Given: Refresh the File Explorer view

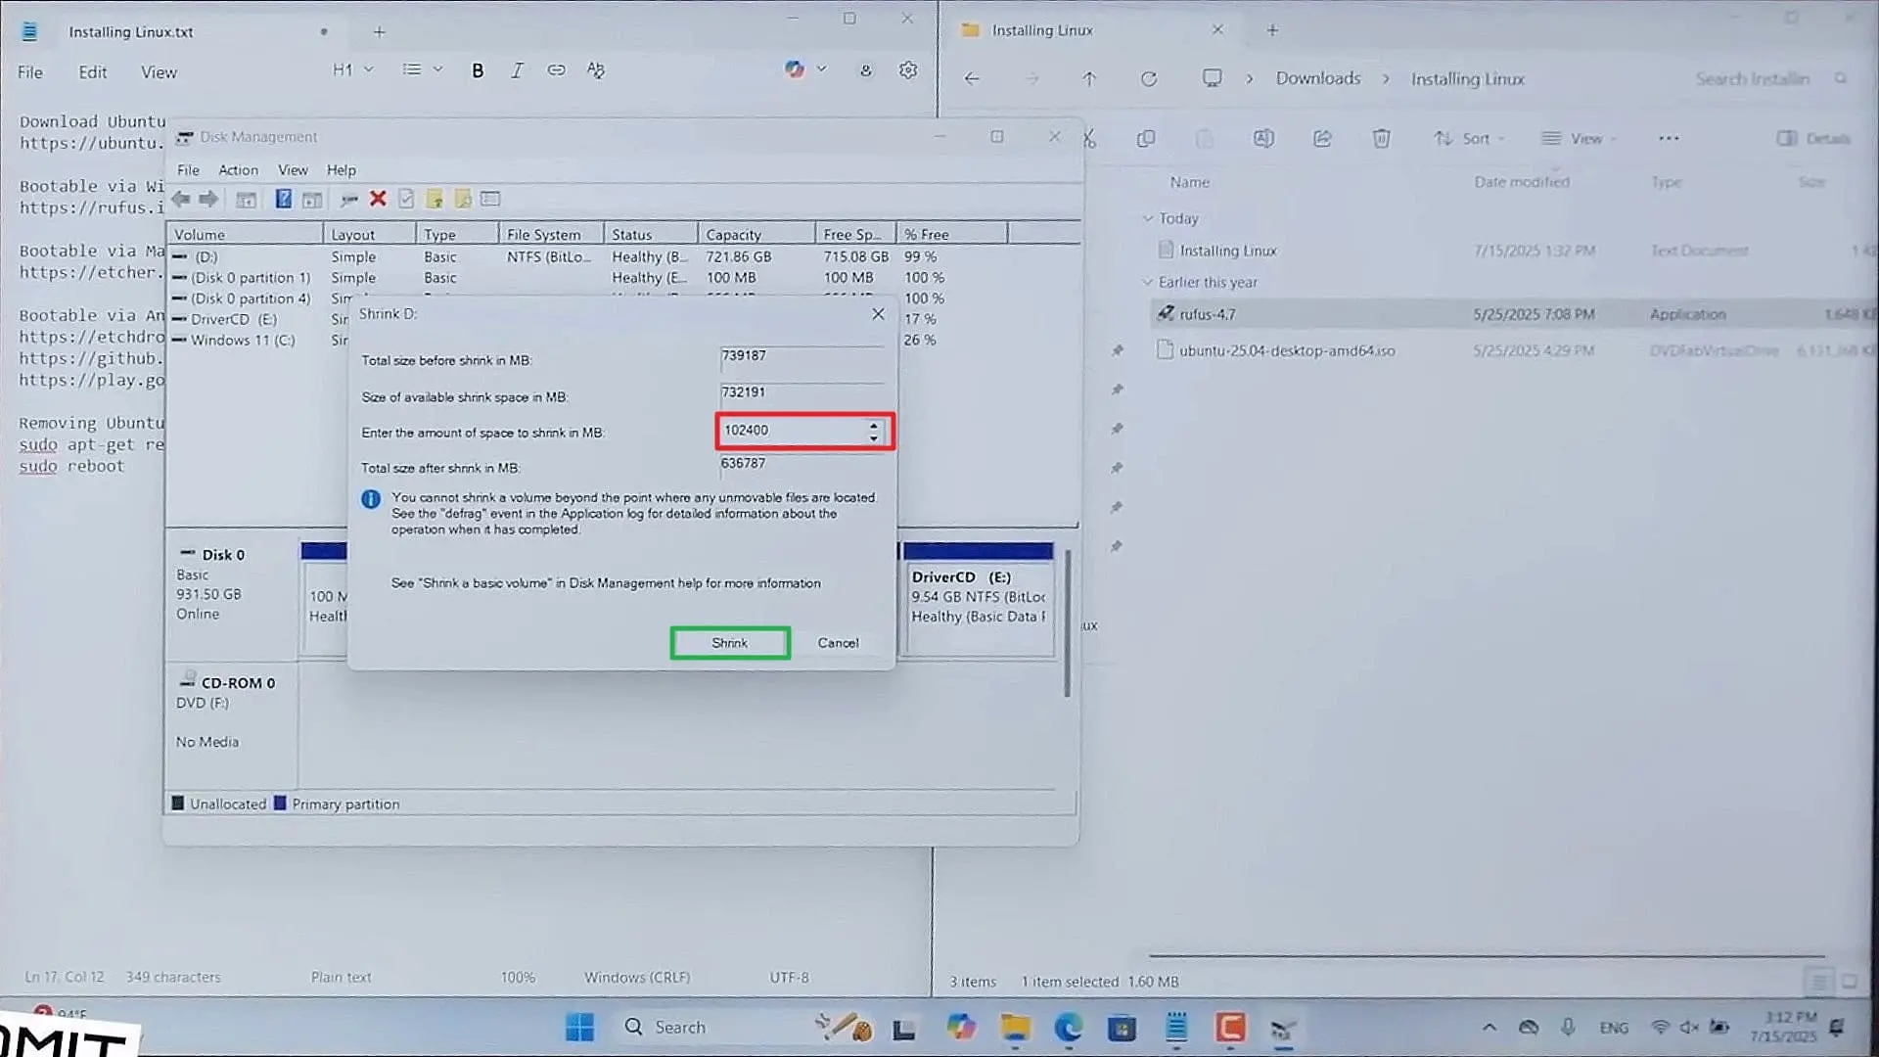Looking at the screenshot, I should 1149,79.
